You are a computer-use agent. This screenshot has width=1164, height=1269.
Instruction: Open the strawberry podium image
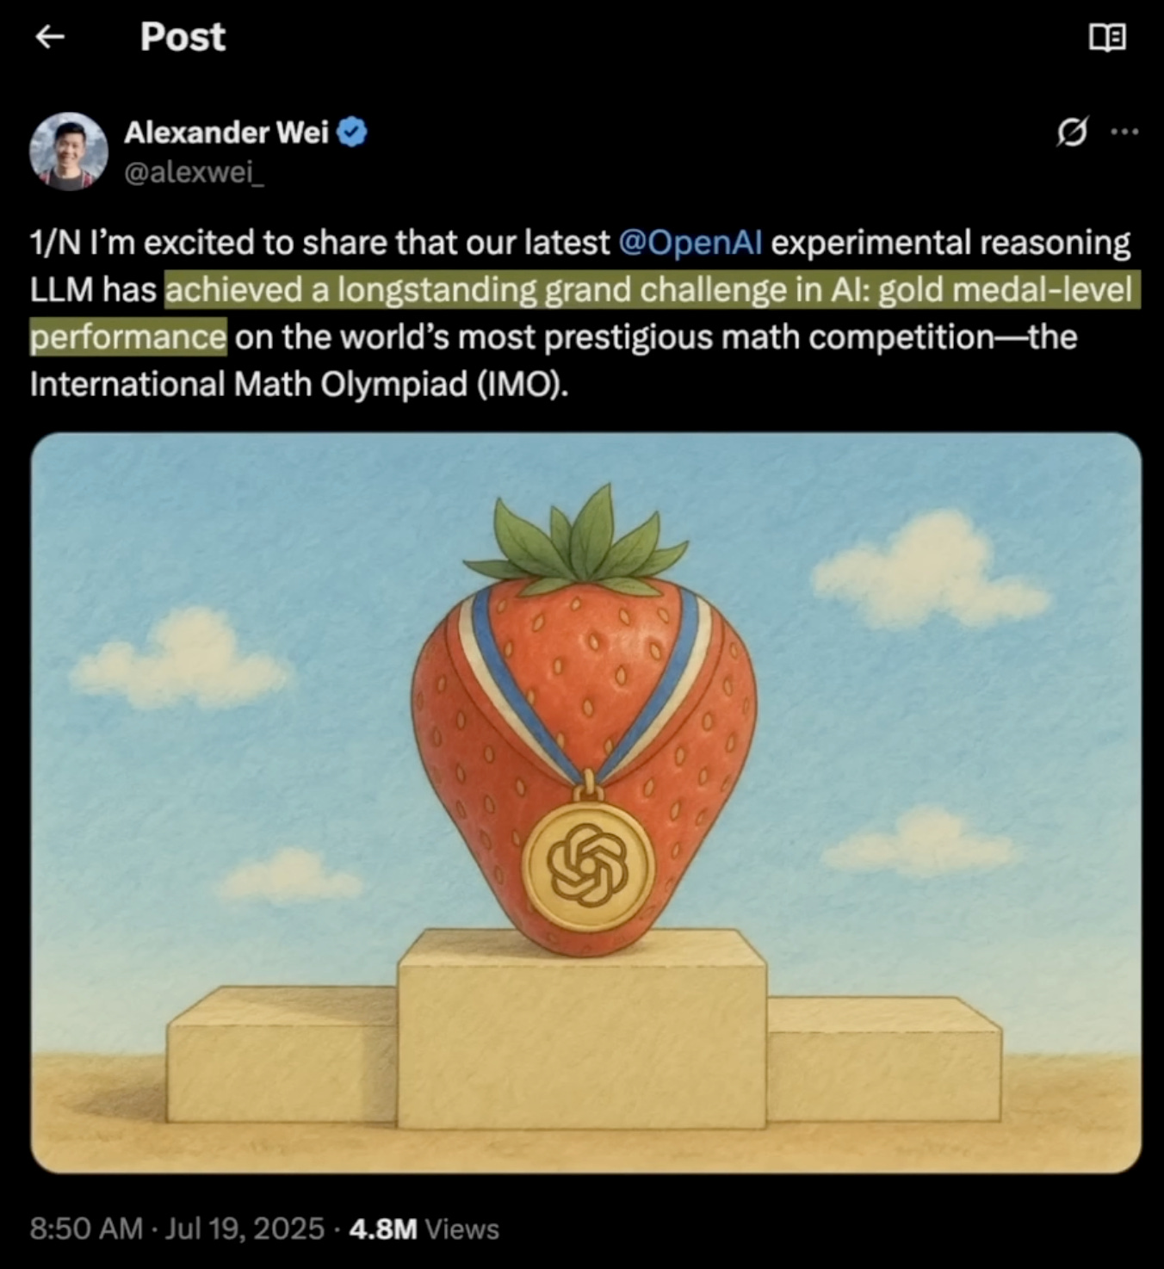click(x=586, y=802)
